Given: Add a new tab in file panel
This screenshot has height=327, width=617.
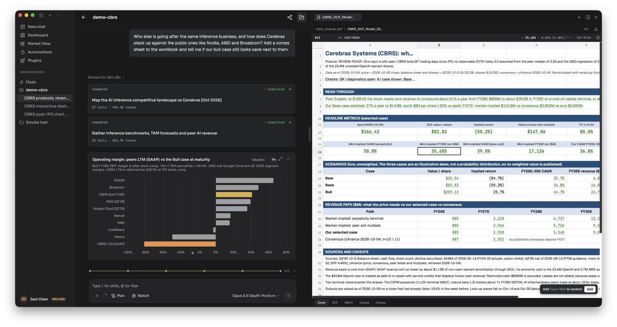Looking at the screenshot, I should (x=579, y=17).
